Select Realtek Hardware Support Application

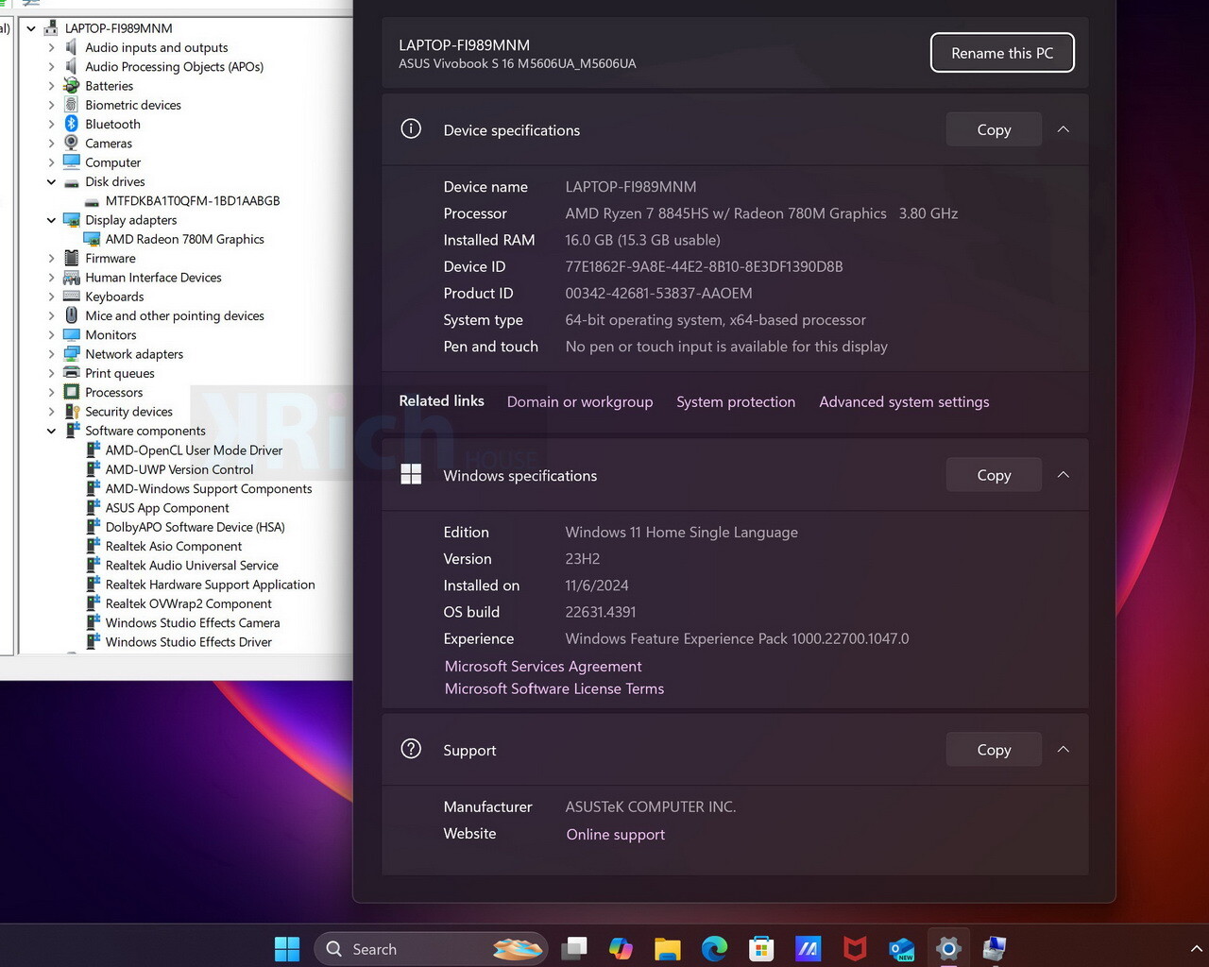tap(210, 585)
